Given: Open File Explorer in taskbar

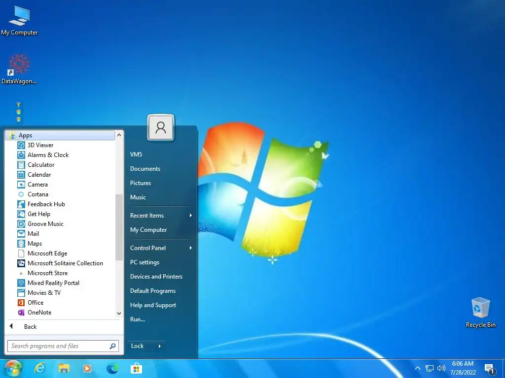Looking at the screenshot, I should 64,368.
